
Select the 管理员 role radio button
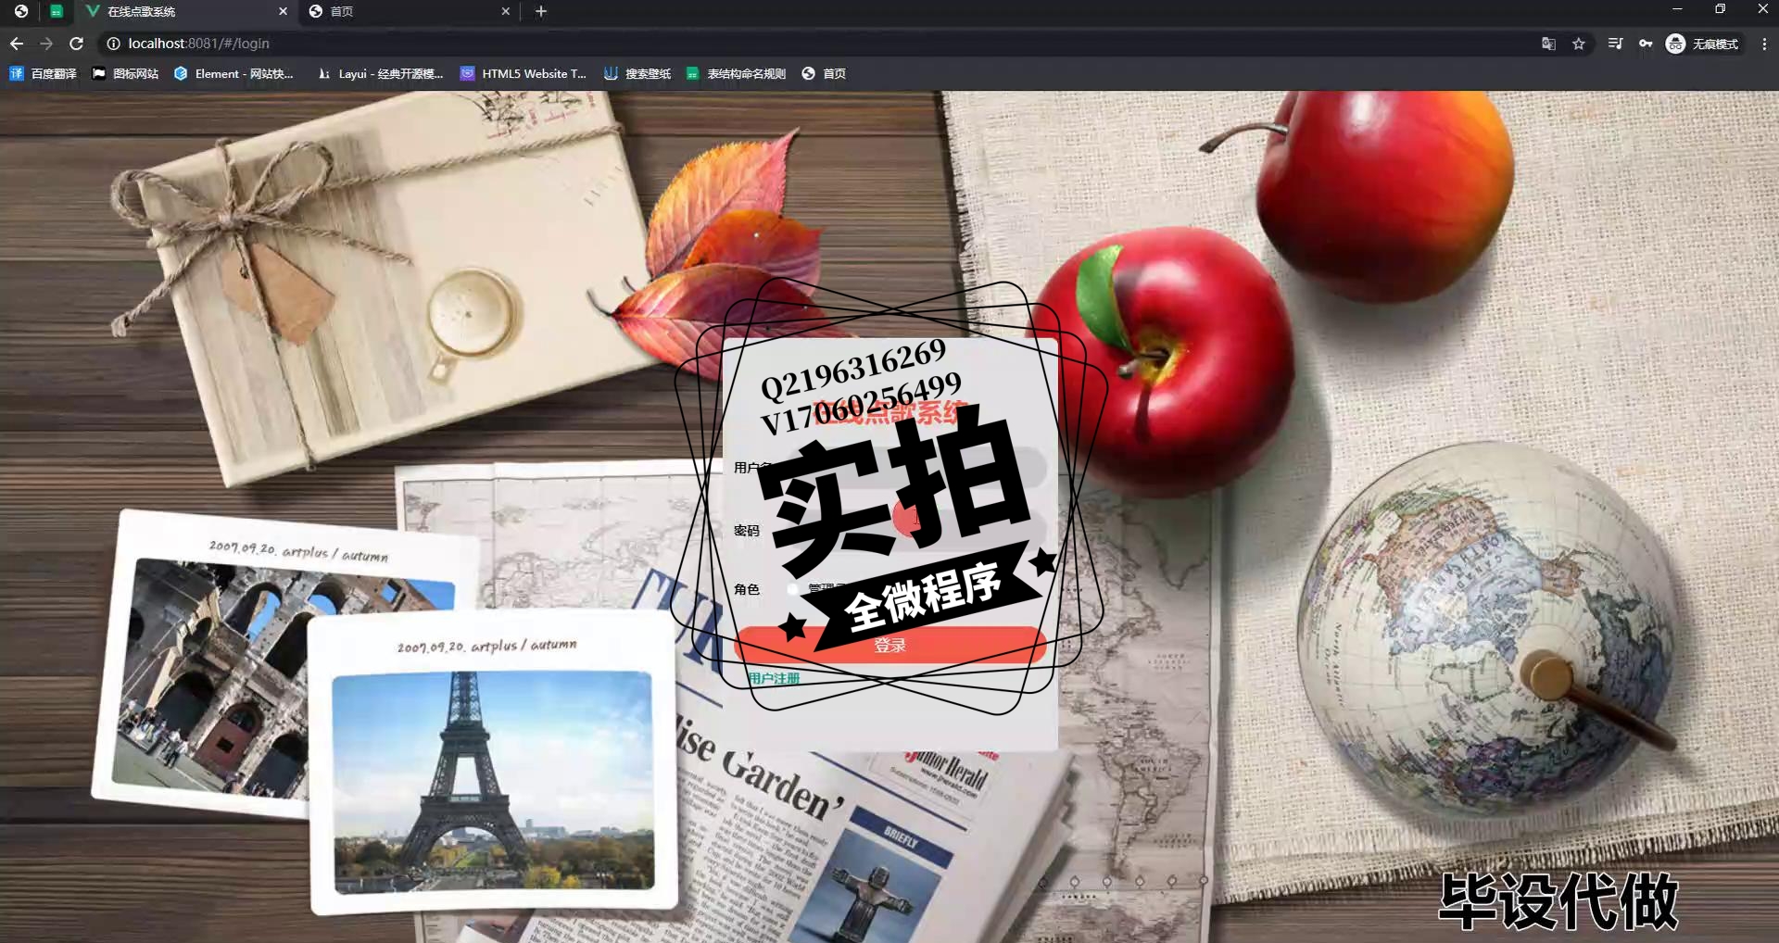coord(792,588)
